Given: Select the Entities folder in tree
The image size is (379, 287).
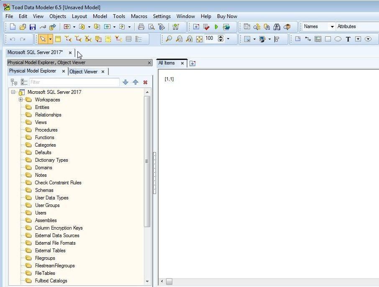Looking at the screenshot, I should click(42, 107).
